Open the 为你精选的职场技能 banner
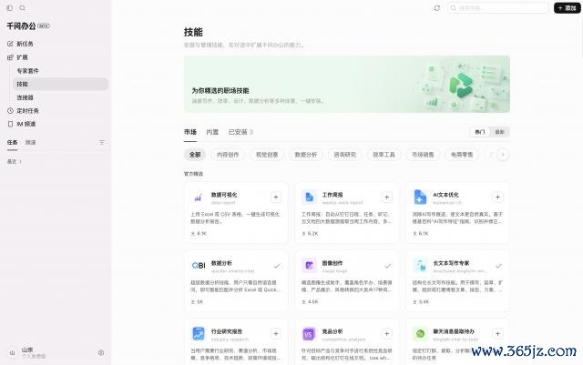583x365 pixels. point(347,84)
